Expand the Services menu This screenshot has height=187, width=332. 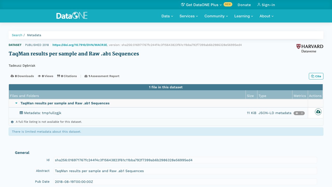pos(189,16)
